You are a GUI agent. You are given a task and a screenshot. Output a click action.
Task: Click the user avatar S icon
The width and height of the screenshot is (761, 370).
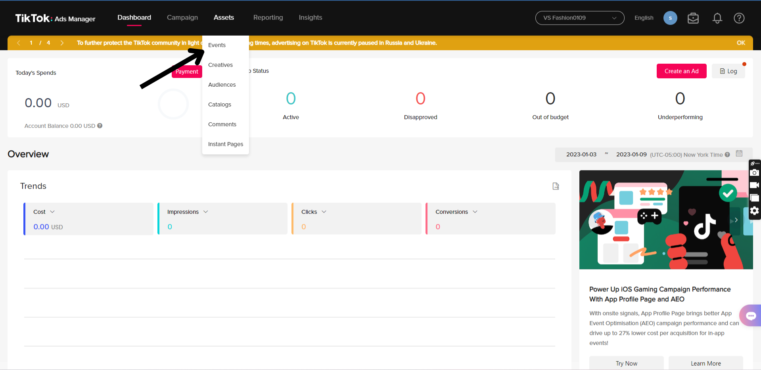(x=670, y=18)
